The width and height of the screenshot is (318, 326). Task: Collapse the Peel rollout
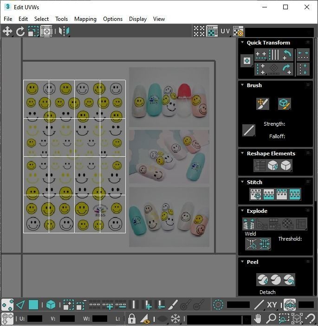(x=242, y=262)
